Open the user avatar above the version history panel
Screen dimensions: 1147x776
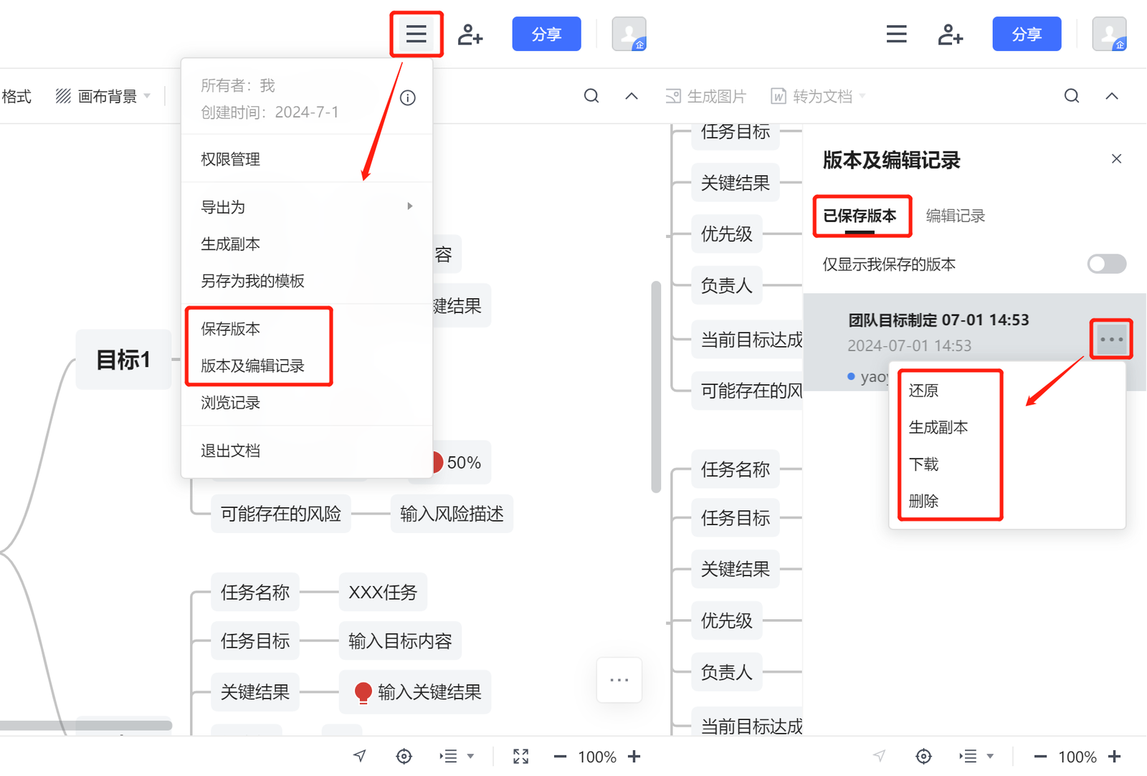pyautogui.click(x=1110, y=34)
